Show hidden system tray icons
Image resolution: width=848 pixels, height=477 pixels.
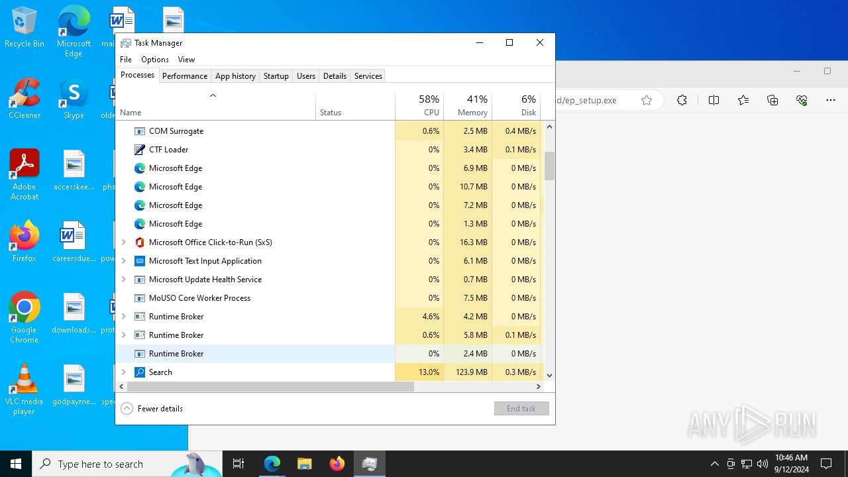pyautogui.click(x=714, y=464)
